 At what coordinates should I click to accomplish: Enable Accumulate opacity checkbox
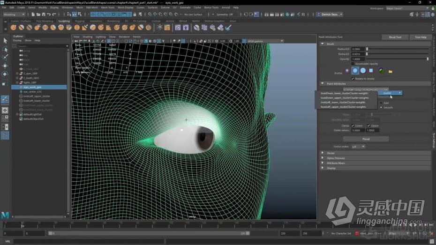(x=353, y=64)
